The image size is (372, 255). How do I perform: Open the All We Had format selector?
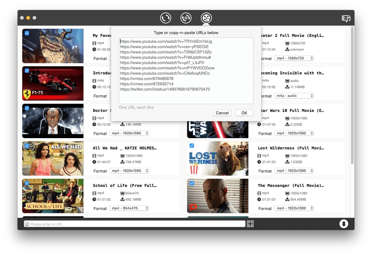point(129,170)
